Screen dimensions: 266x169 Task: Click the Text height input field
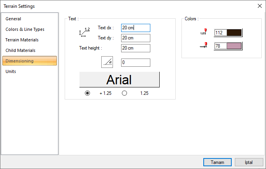tap(135, 48)
